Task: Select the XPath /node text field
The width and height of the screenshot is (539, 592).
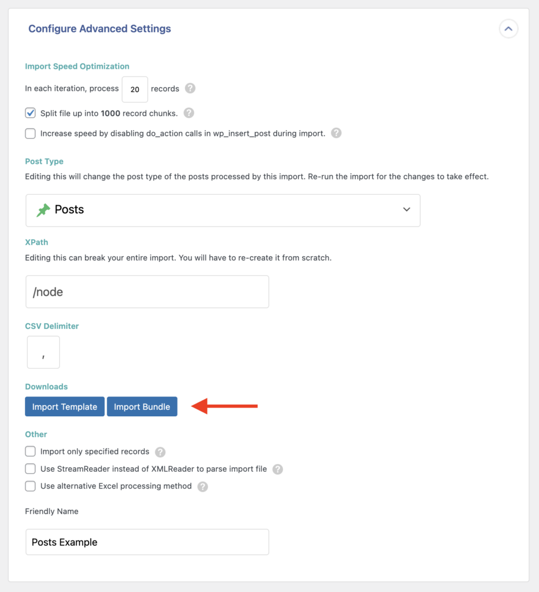Action: (147, 292)
